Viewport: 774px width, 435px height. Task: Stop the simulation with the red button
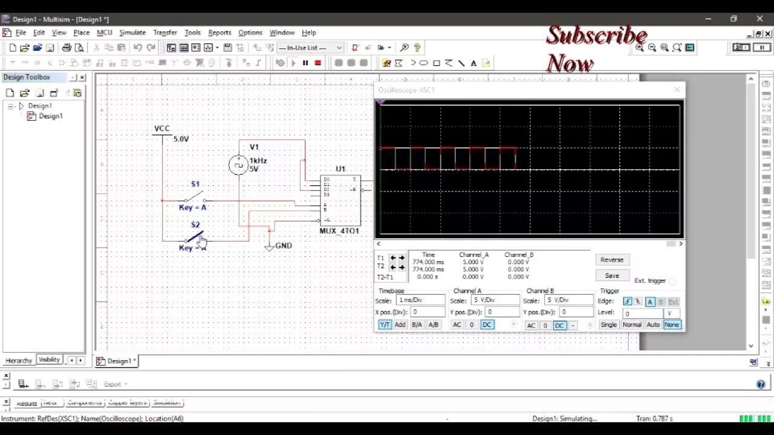pos(317,63)
